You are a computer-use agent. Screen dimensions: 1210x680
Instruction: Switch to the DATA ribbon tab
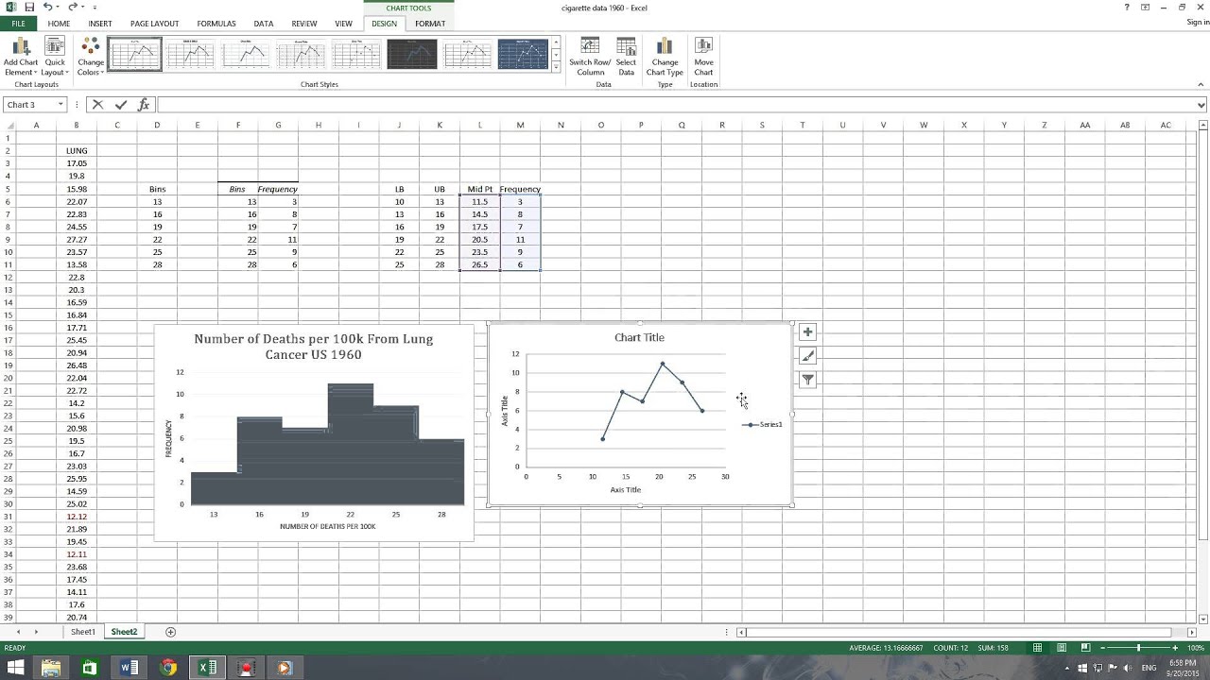(264, 24)
